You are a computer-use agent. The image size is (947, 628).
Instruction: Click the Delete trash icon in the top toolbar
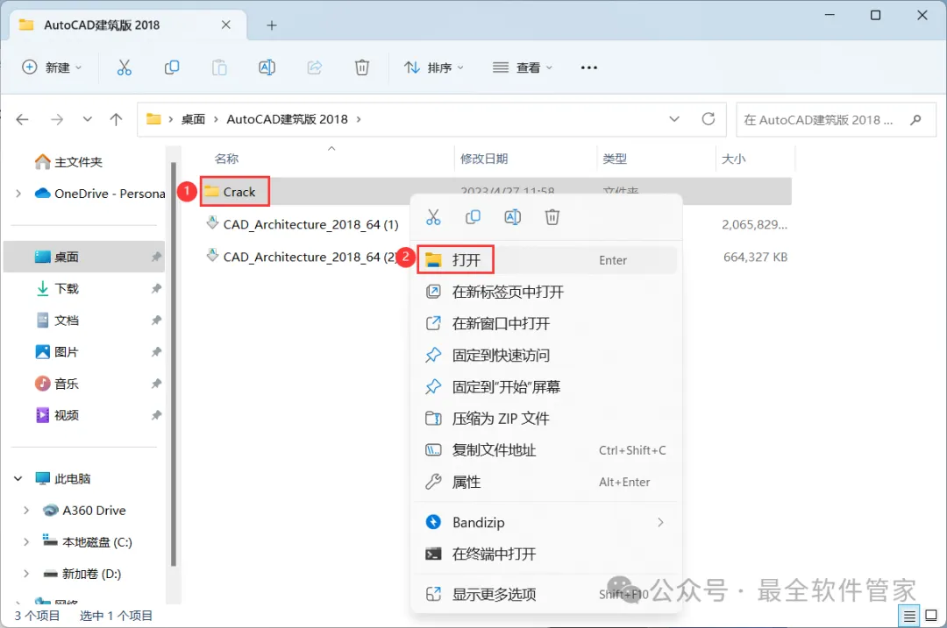(362, 67)
